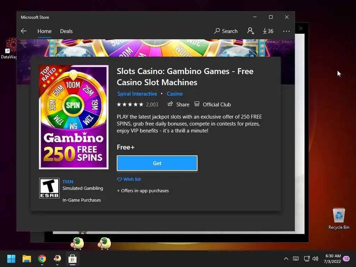Click the Offers in-app purchases text
Screen dimensions: 356x267
coord(143,191)
